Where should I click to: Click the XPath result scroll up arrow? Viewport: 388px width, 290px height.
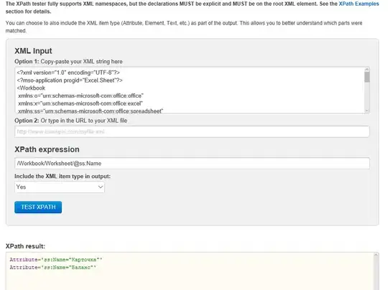click(376, 255)
